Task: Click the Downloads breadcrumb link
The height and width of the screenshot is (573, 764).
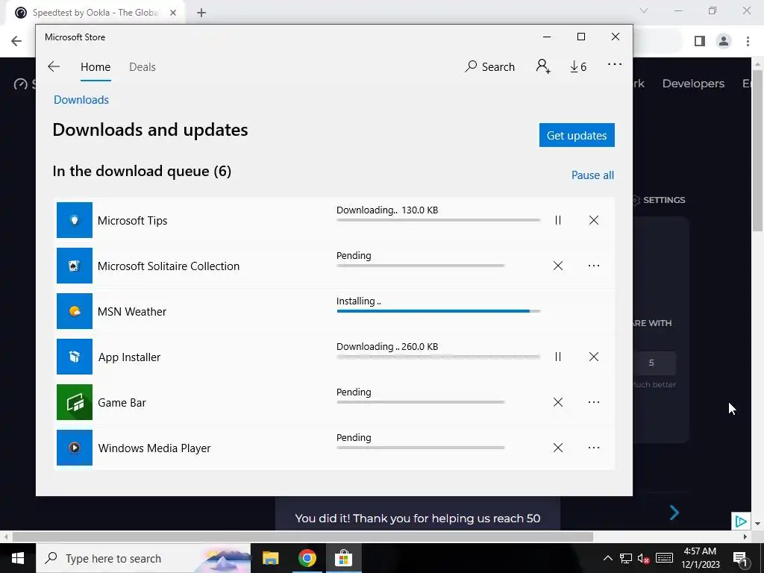Action: coord(81,99)
